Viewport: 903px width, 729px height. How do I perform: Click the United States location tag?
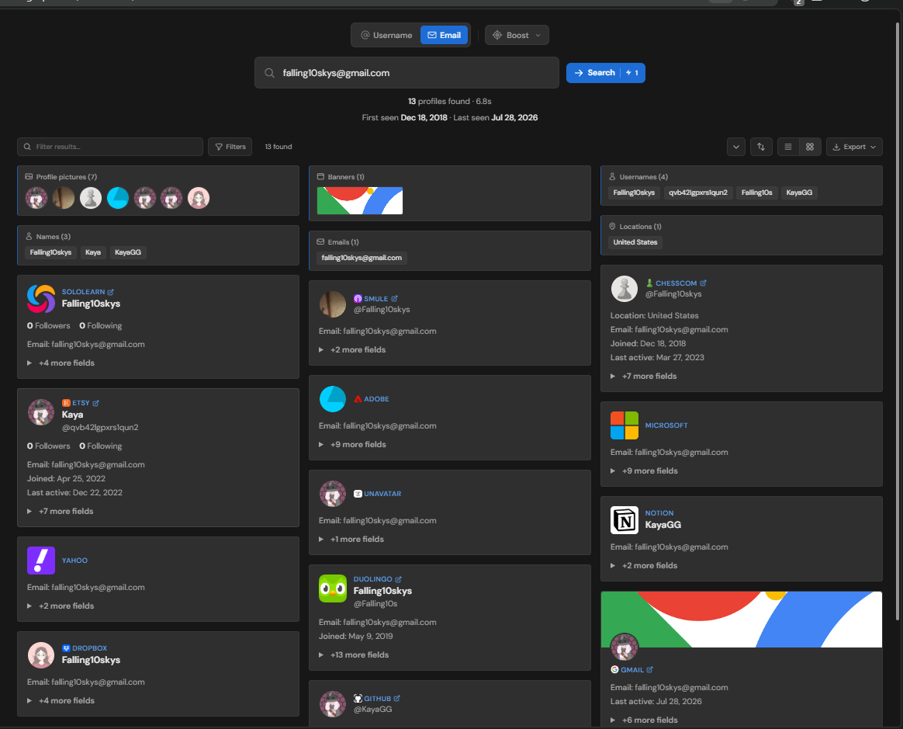tap(635, 242)
